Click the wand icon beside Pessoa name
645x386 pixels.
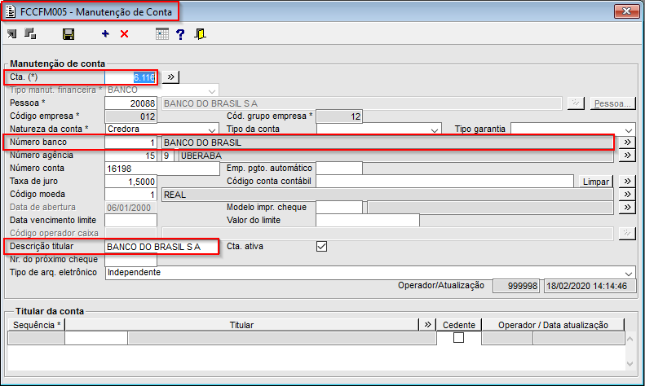pos(576,103)
